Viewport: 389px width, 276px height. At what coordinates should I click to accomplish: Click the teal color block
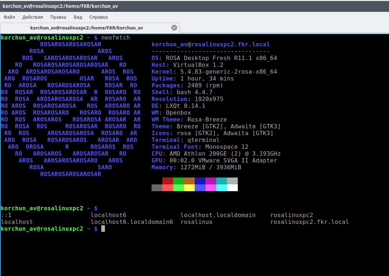222,181
